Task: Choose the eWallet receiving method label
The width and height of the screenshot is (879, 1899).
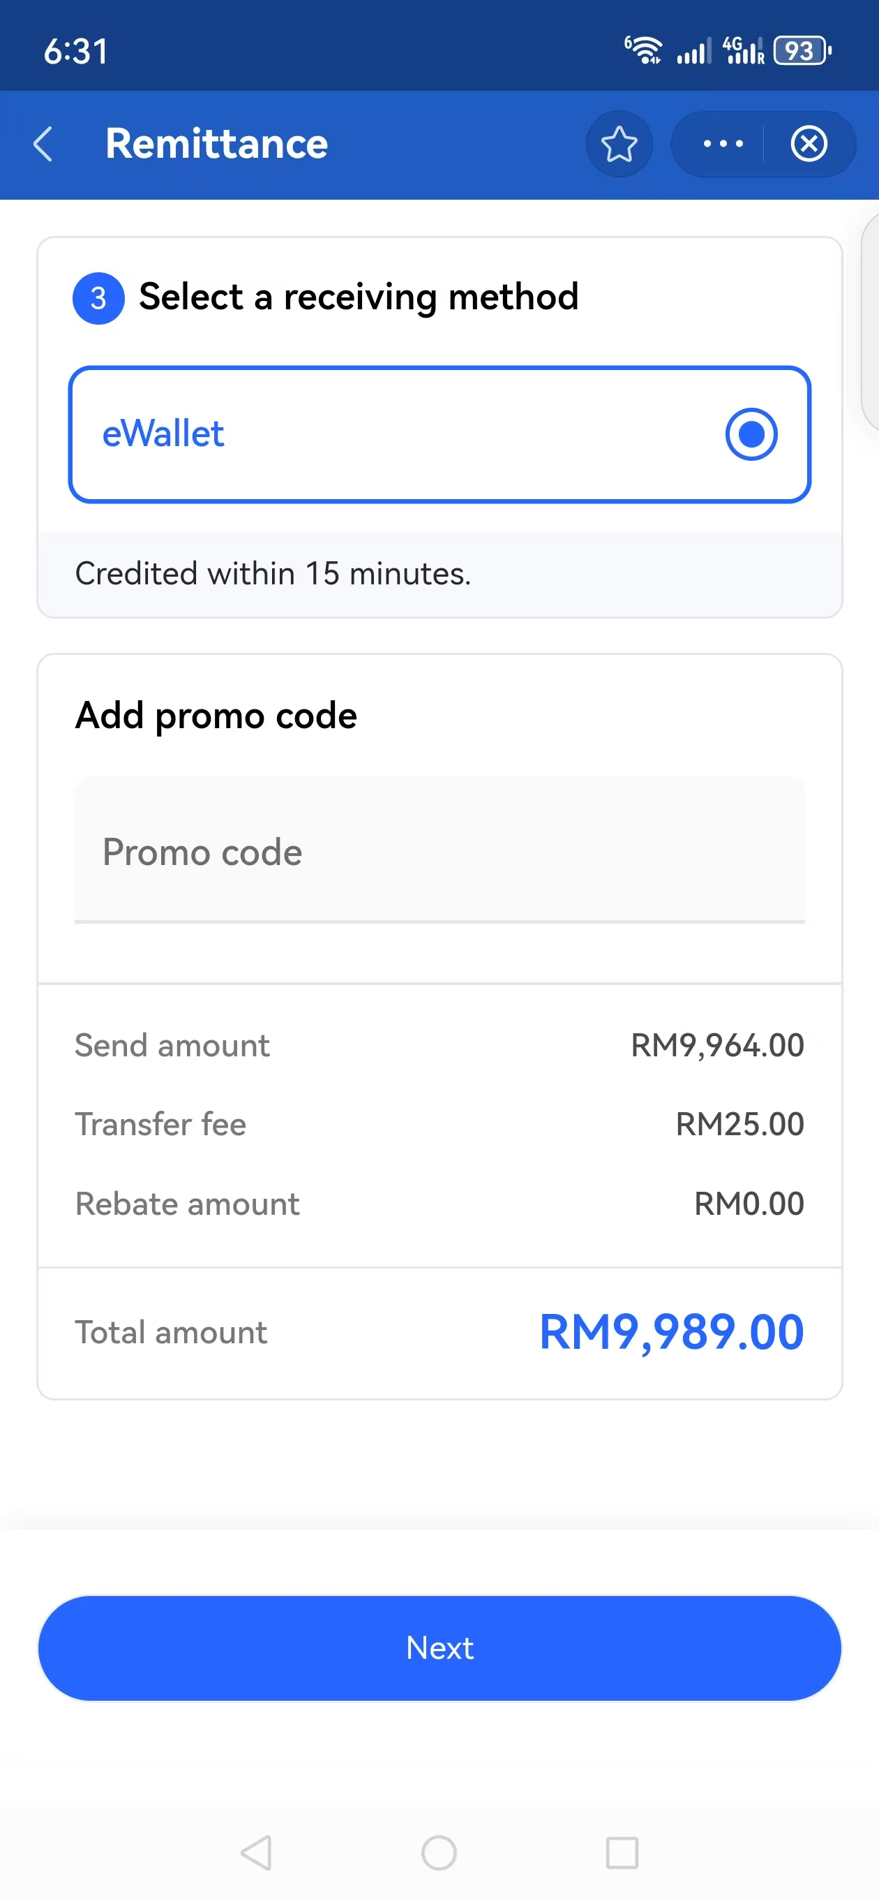Action: (163, 434)
